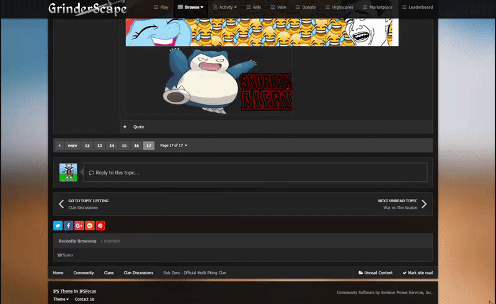Share on Twitter
Screen dimensions: 496x304
(x=58, y=225)
